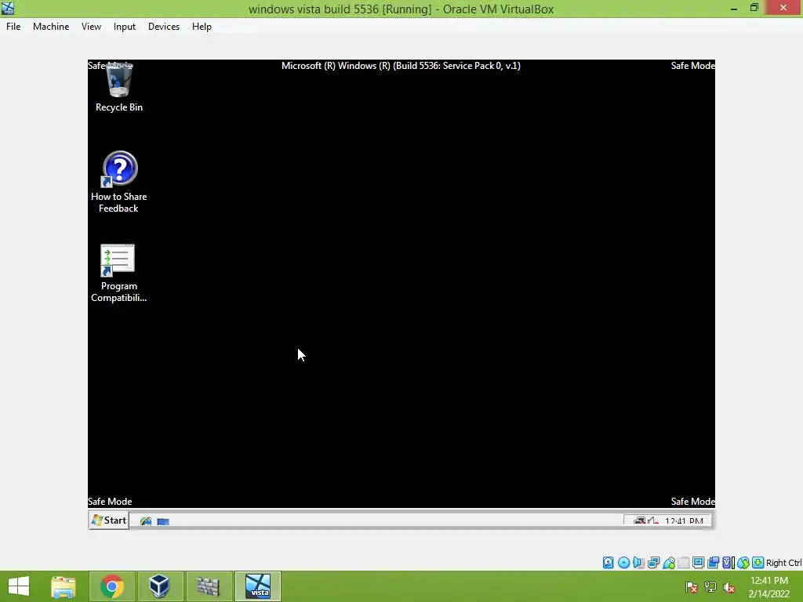Select the How to Share Feedback shortcut
This screenshot has height=602, width=803.
point(119,182)
